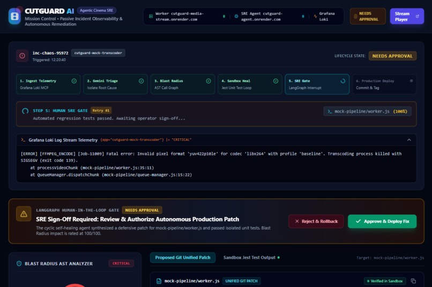This screenshot has width=432, height=287.
Task: Click the processVideoChunk stack trace line
Action: tap(92, 167)
